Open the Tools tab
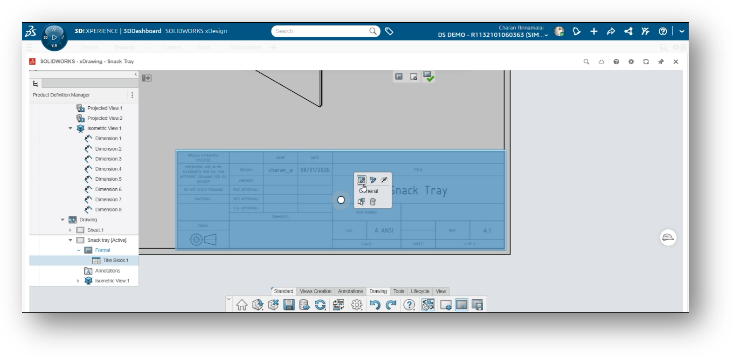This screenshot has width=733, height=357. coord(399,291)
